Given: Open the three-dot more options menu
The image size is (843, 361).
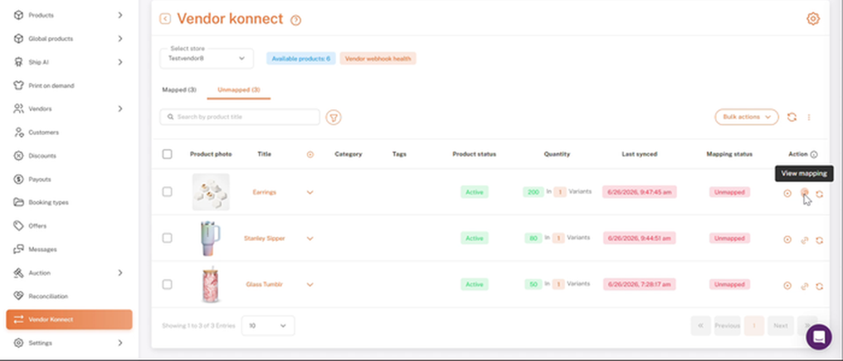Looking at the screenshot, I should click(x=809, y=117).
